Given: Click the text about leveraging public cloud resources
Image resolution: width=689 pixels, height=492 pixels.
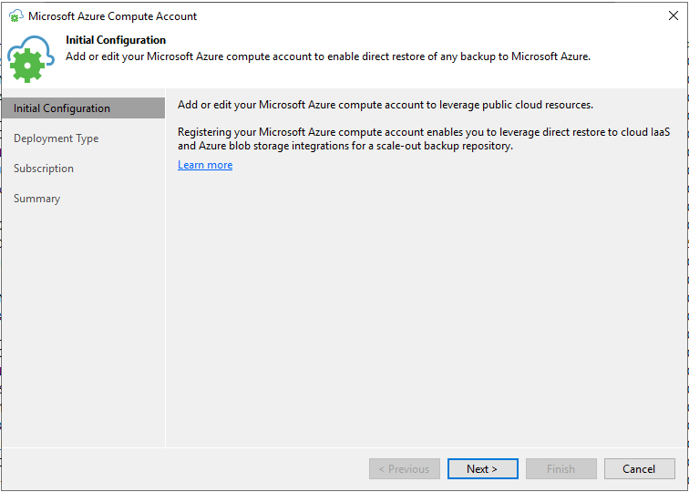Looking at the screenshot, I should (x=386, y=105).
